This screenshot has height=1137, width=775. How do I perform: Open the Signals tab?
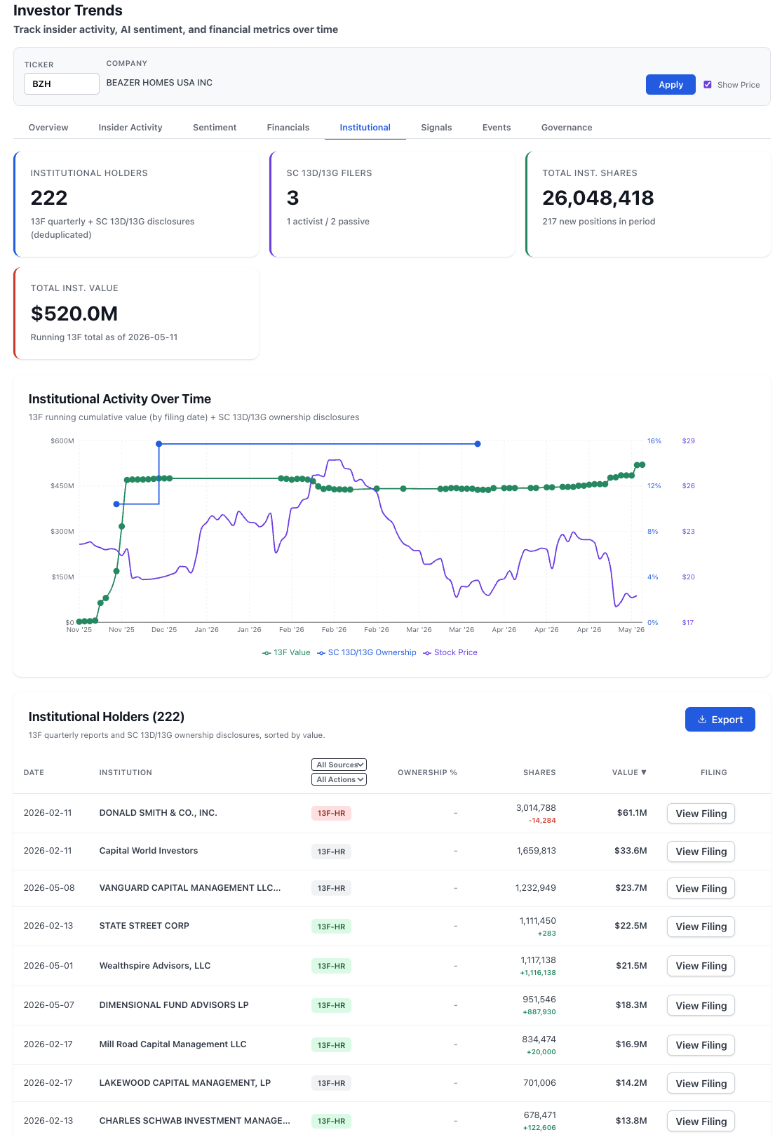(436, 128)
